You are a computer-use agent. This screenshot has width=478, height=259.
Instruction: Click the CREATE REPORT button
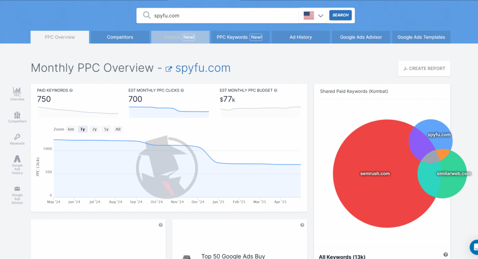click(x=424, y=69)
